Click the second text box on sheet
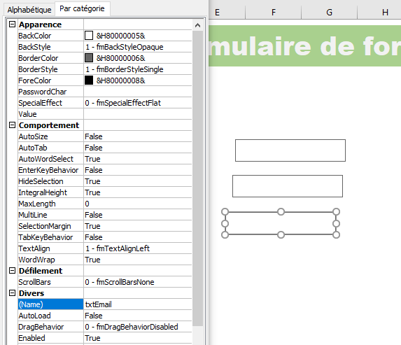 pyautogui.click(x=288, y=186)
